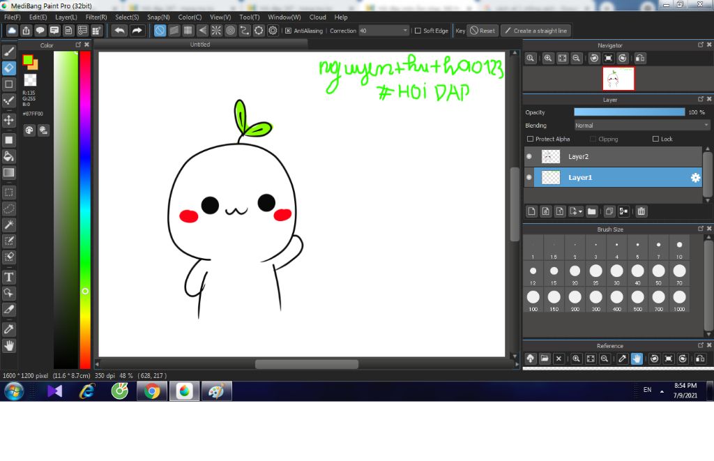Screen dimensions: 714x461
Task: Open snap settings gear icon
Action: 273,31
